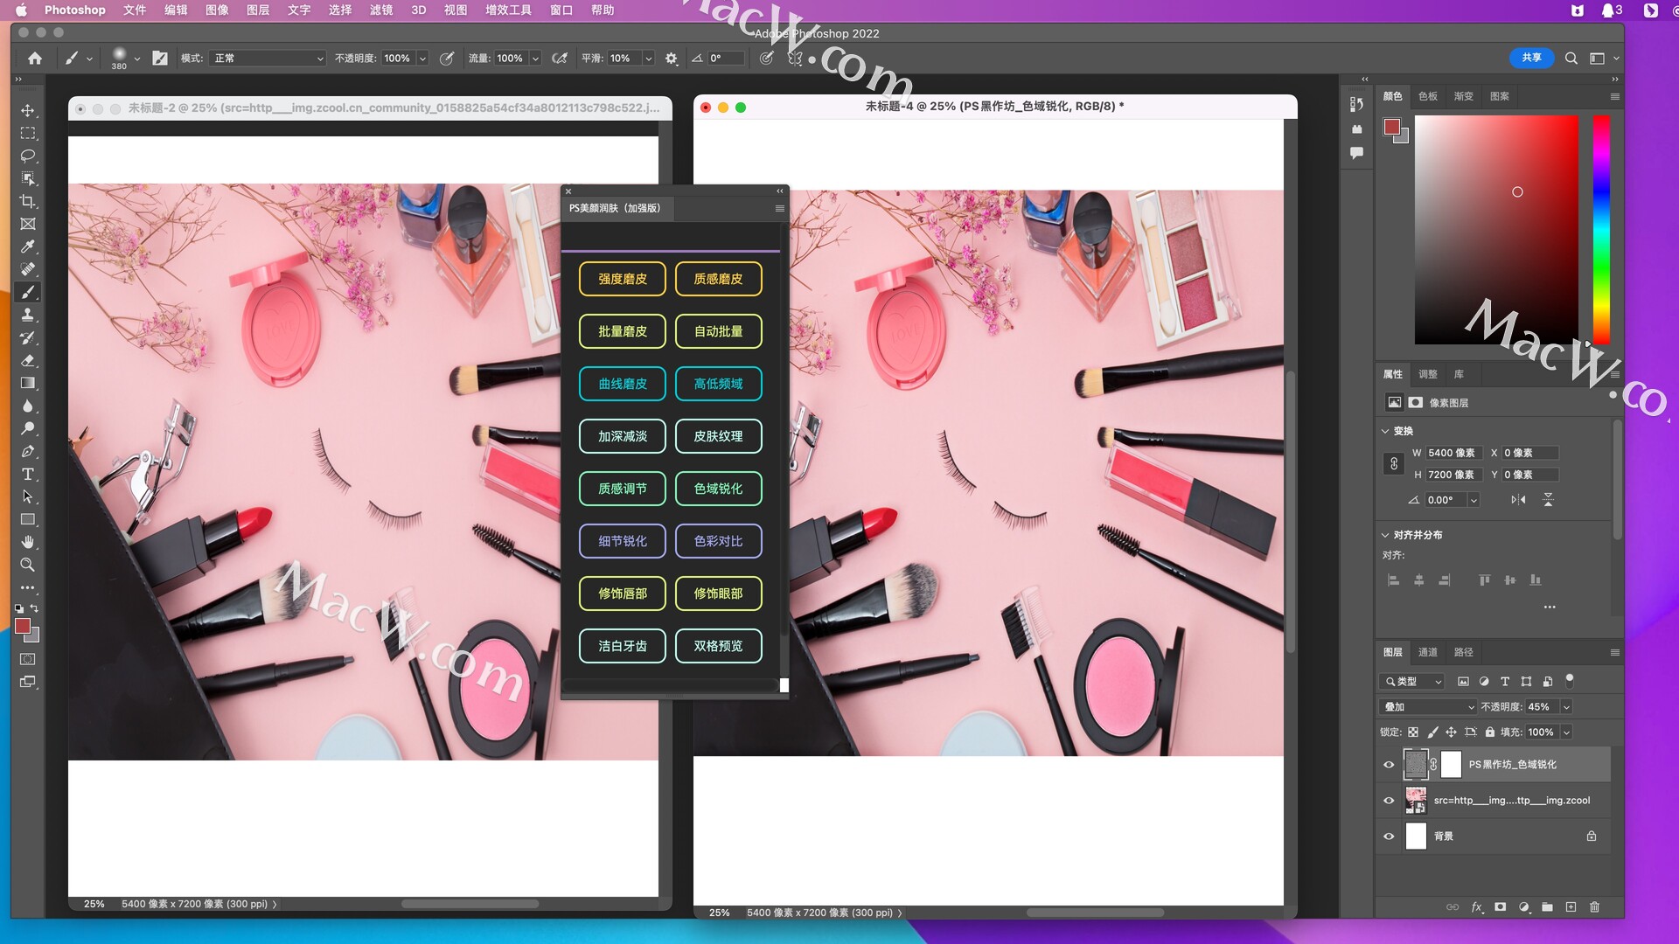This screenshot has height=944, width=1679.
Task: Select the Lasso tool
Action: coord(28,156)
